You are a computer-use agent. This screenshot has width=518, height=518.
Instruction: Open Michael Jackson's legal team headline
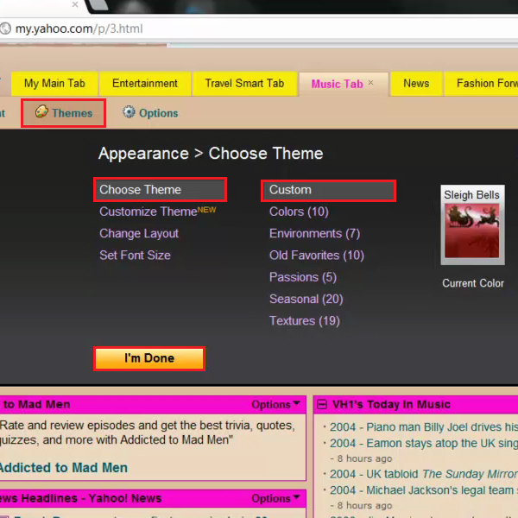tap(424, 490)
